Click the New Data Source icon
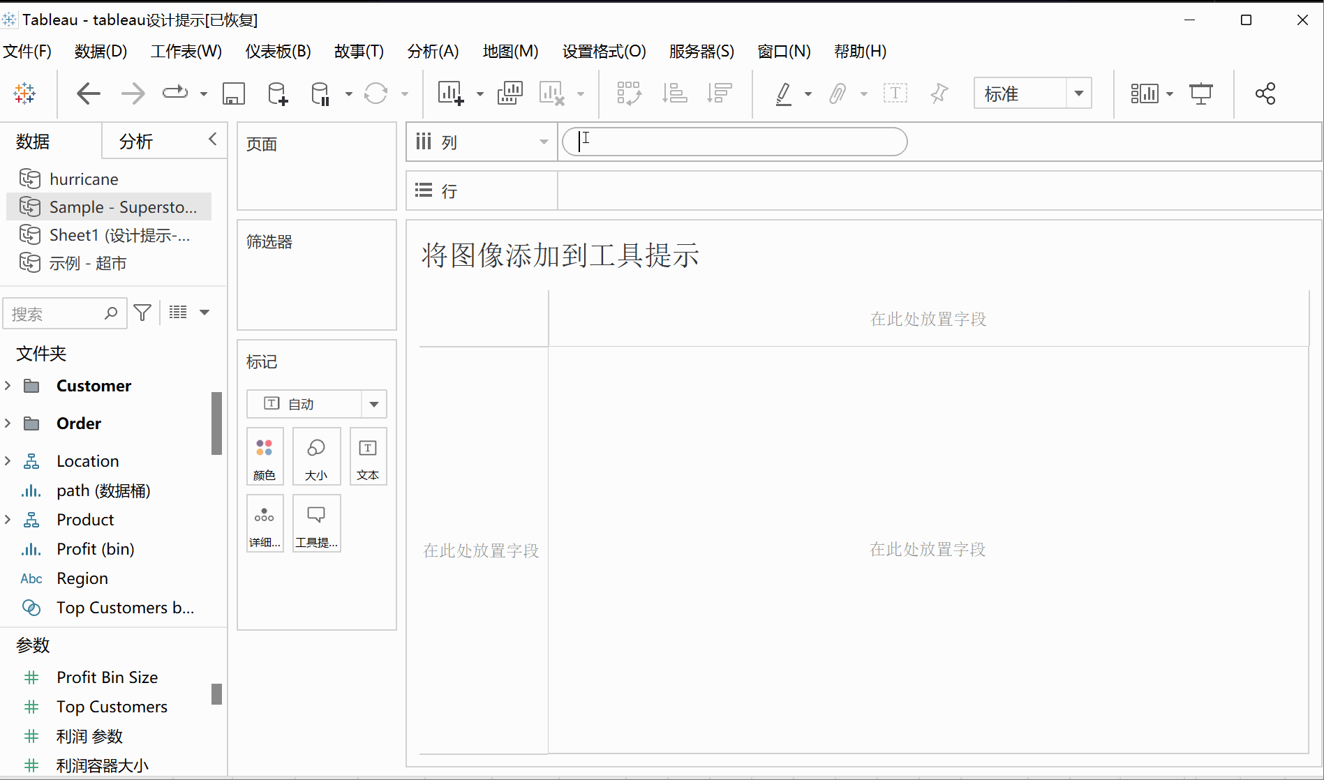Viewport: 1324px width, 780px height. (277, 93)
